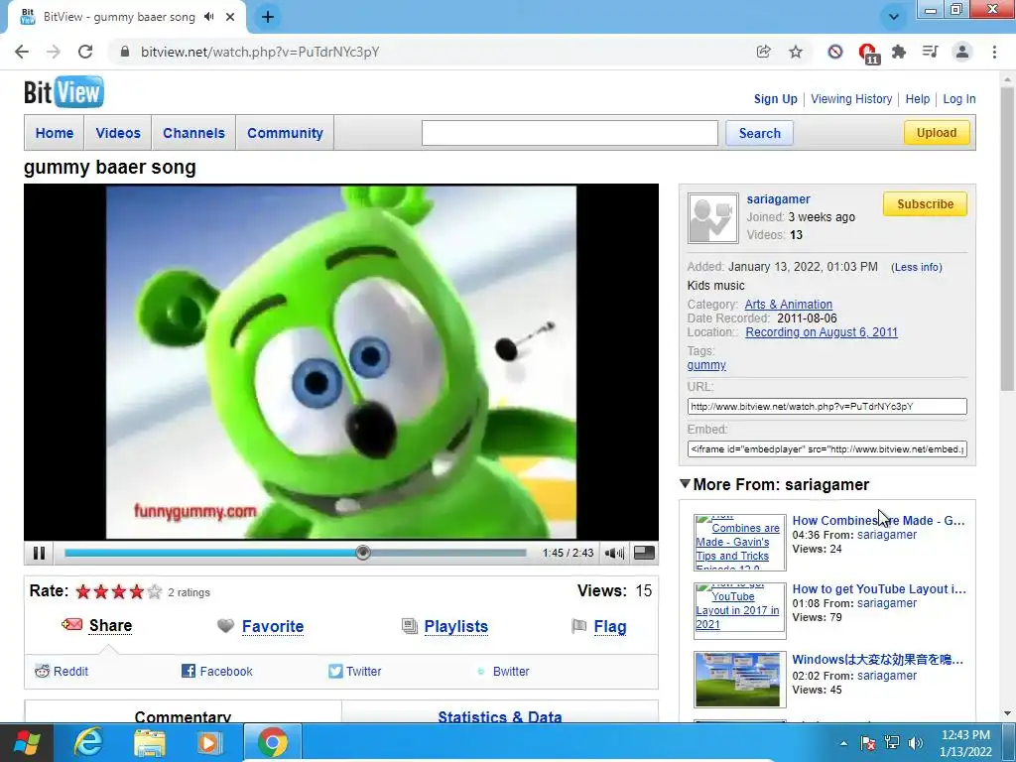
Task: Open How Combines are Made video title
Action: (879, 520)
